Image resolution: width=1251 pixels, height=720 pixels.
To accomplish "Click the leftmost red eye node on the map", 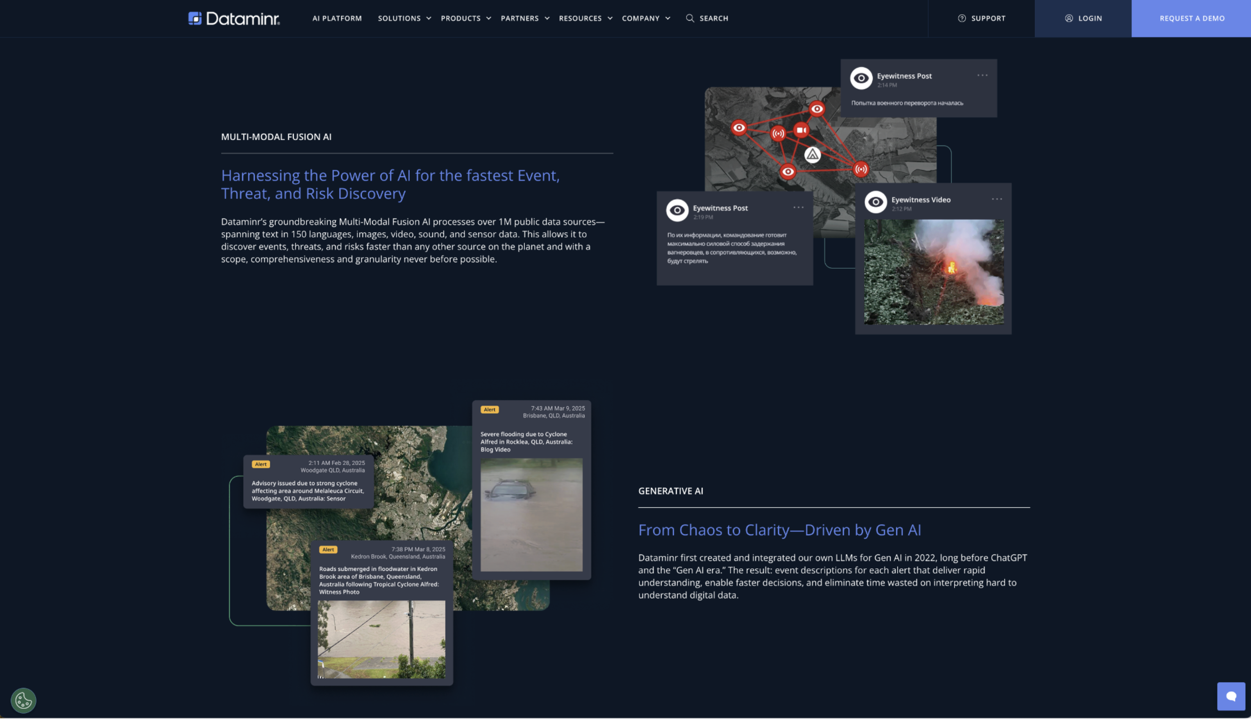I will (x=739, y=128).
